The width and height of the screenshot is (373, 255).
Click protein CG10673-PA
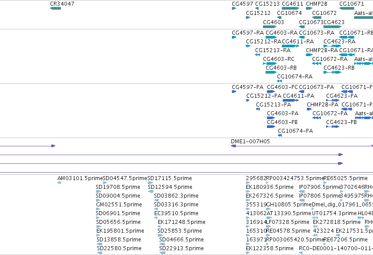(x=316, y=87)
